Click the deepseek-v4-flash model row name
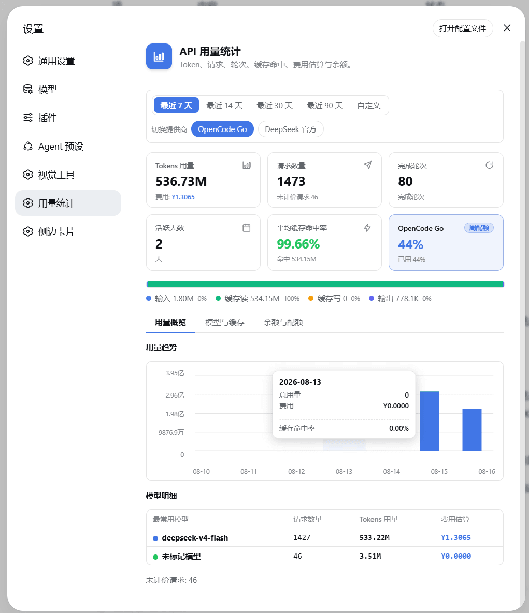Image resolution: width=529 pixels, height=613 pixels. click(195, 538)
